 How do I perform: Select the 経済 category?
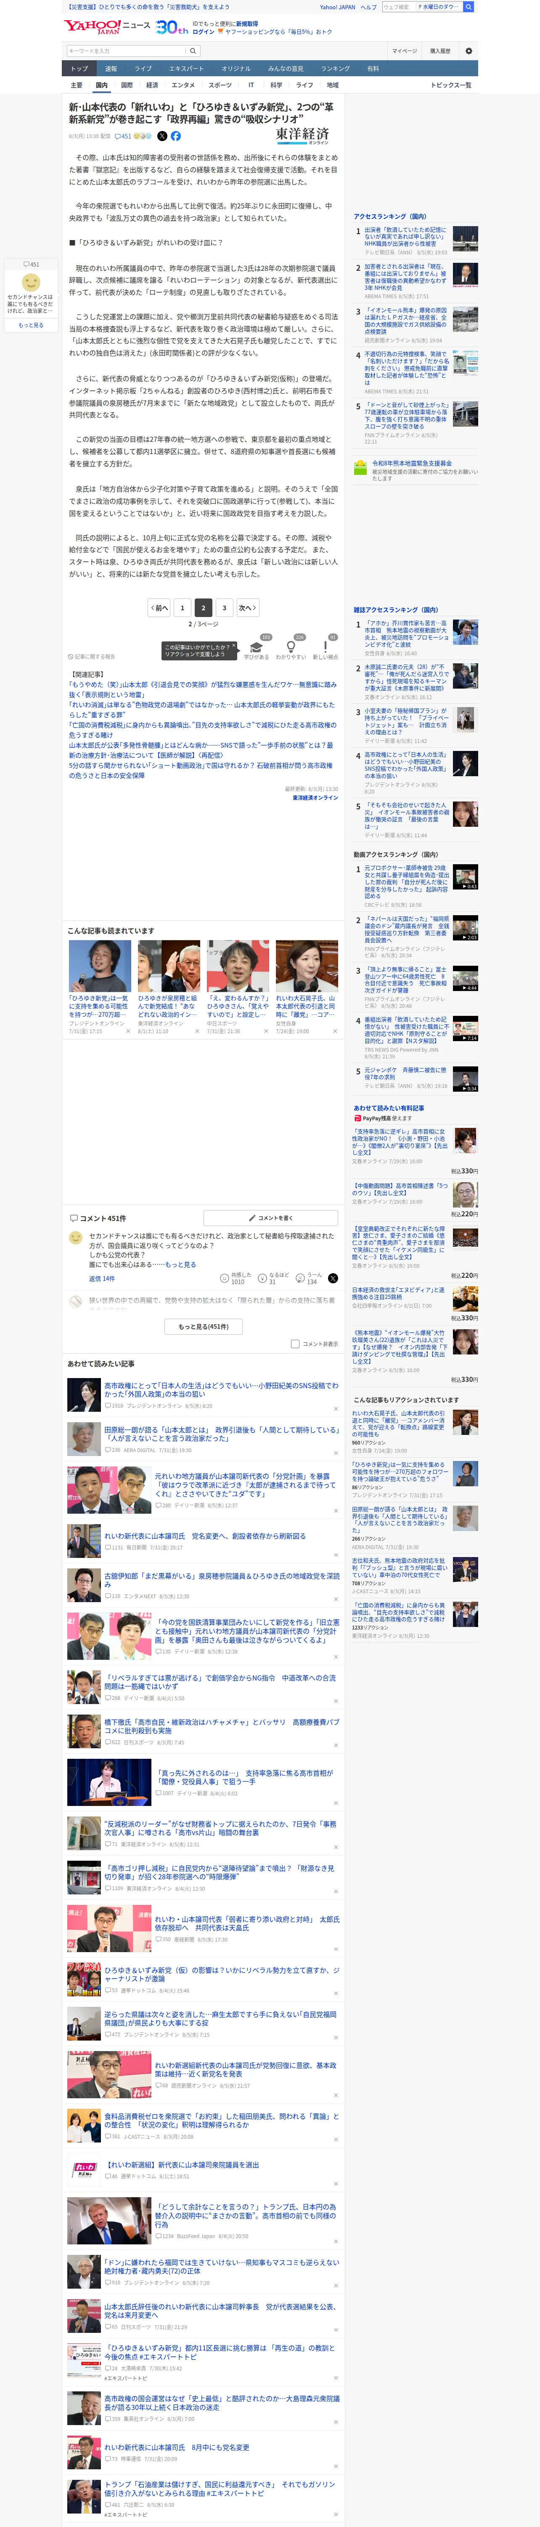click(152, 85)
